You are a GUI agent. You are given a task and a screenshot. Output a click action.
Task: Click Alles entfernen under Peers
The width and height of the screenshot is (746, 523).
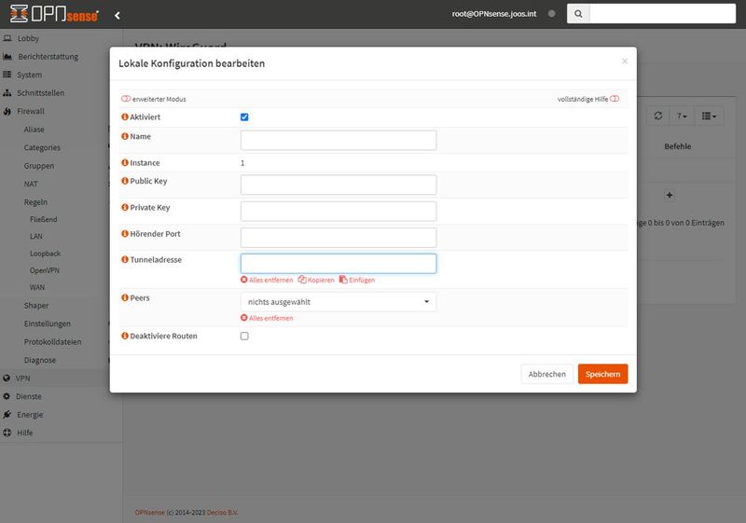(267, 318)
